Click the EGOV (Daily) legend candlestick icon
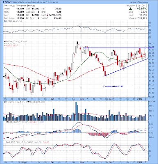Viewport: 158px width, 164px height. coord(4,41)
